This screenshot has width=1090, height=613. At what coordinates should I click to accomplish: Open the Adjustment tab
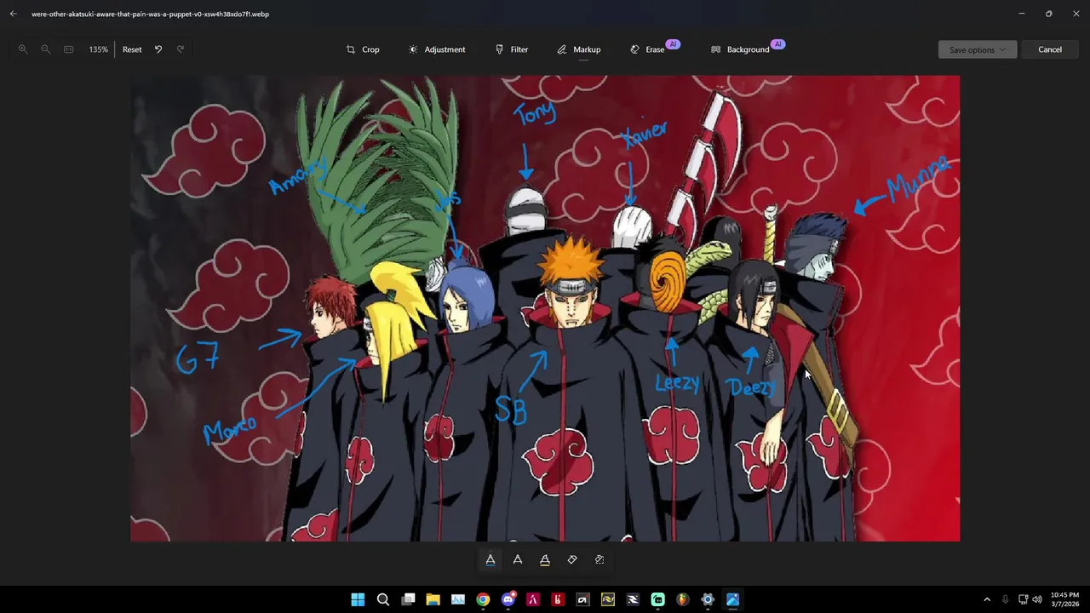coord(437,49)
